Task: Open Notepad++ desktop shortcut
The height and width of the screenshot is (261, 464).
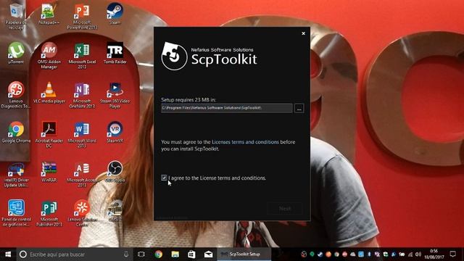Action: 49,14
